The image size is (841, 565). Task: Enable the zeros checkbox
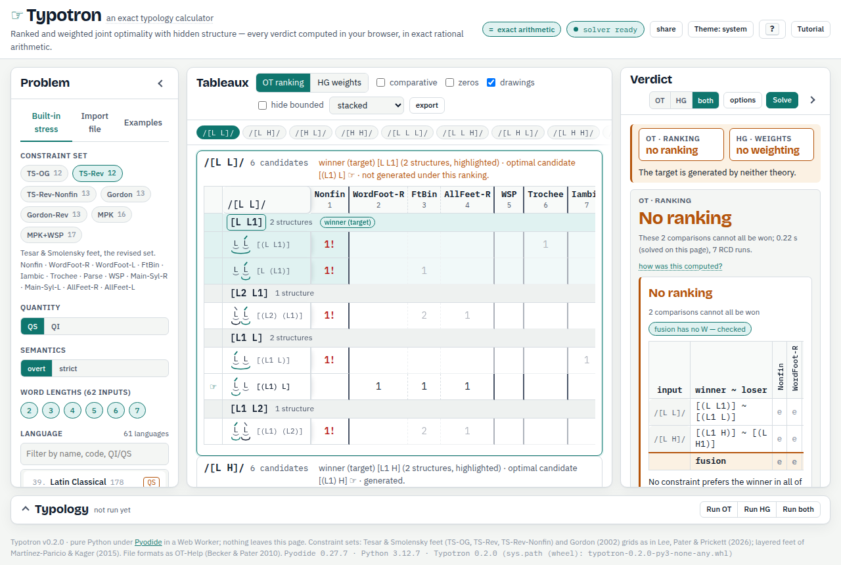point(449,83)
